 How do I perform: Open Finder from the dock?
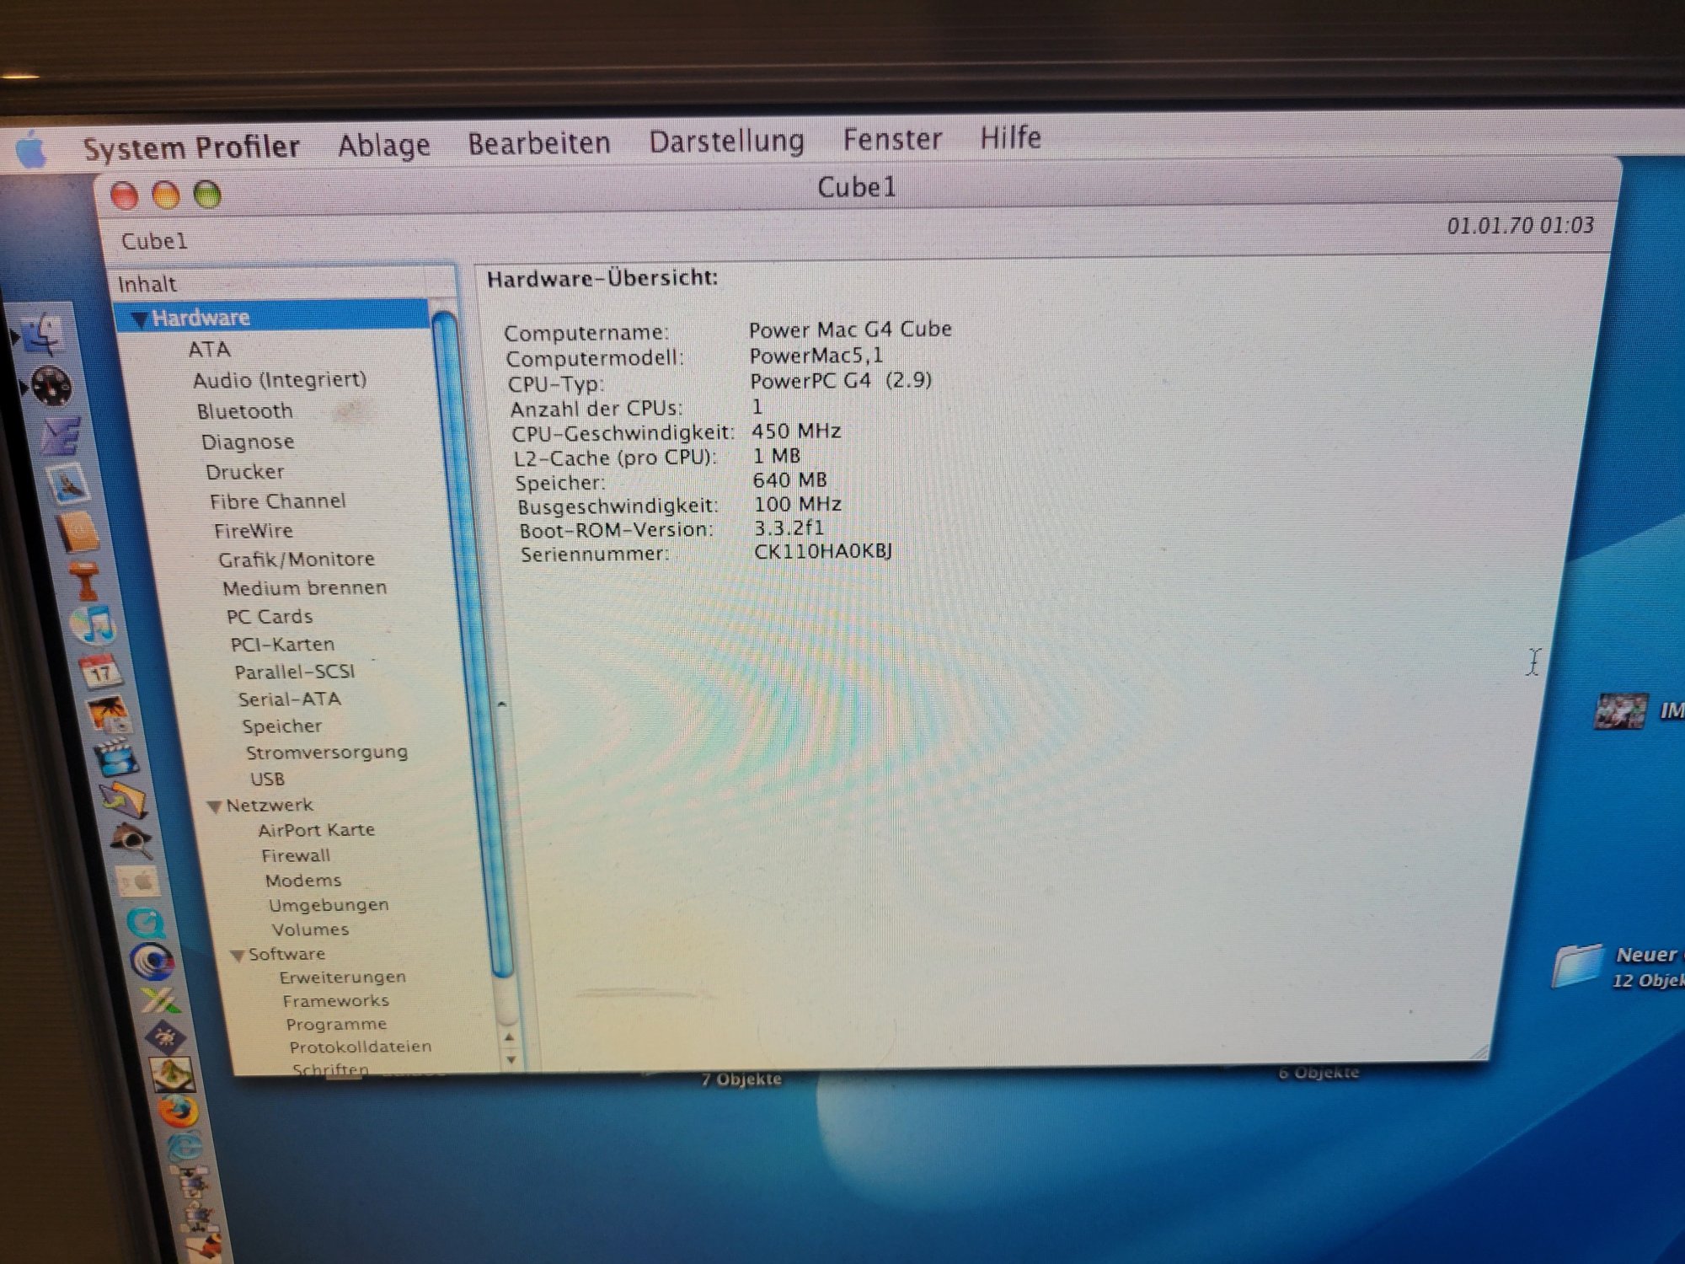coord(44,335)
